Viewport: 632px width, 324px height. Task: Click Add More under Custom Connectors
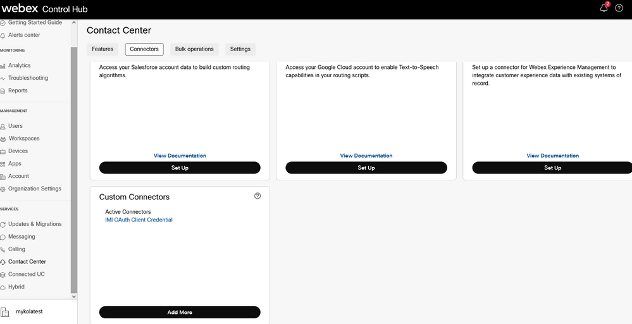pyautogui.click(x=180, y=313)
